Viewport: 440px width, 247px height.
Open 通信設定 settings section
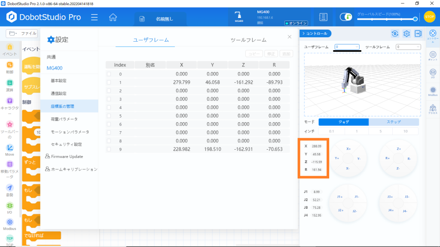tap(58, 93)
